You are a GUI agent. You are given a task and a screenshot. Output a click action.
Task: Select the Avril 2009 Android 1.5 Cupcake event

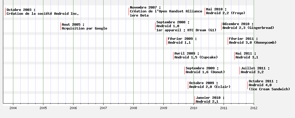196,55
